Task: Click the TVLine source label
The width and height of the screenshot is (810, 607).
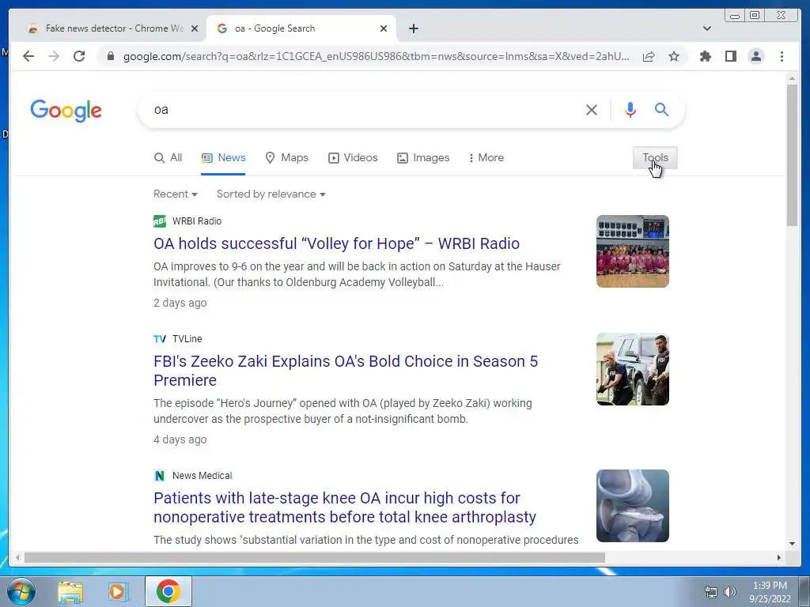Action: (x=187, y=338)
